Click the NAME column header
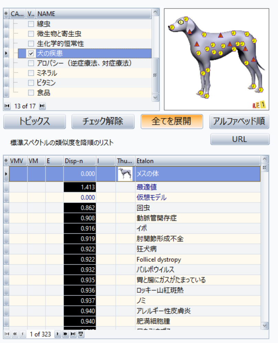The height and width of the screenshot is (343, 278). (93, 14)
